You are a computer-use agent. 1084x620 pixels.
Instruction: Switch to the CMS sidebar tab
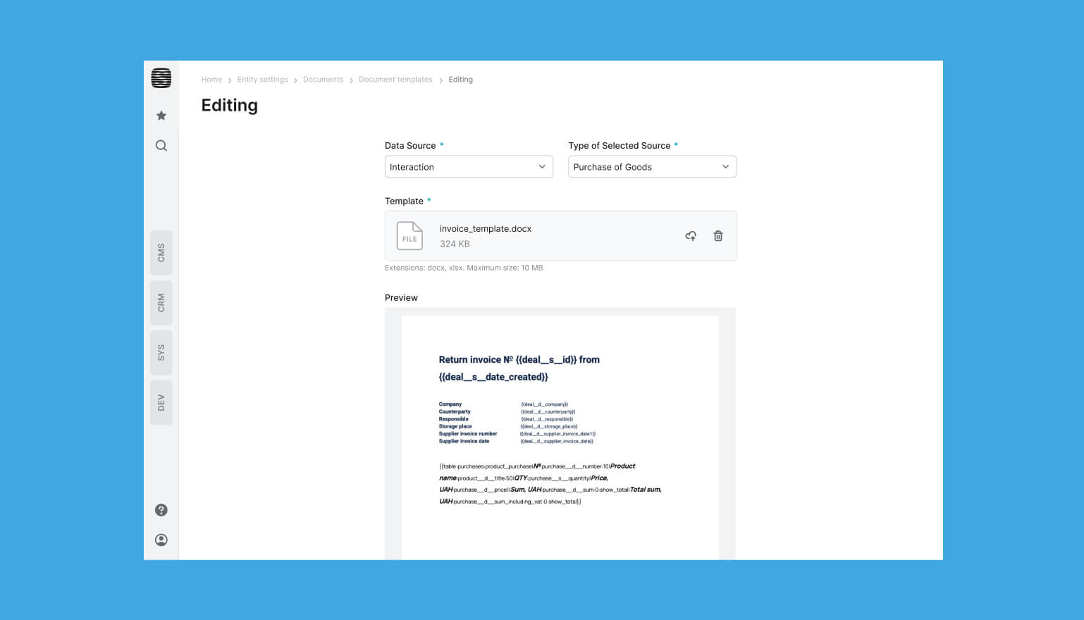pos(161,253)
